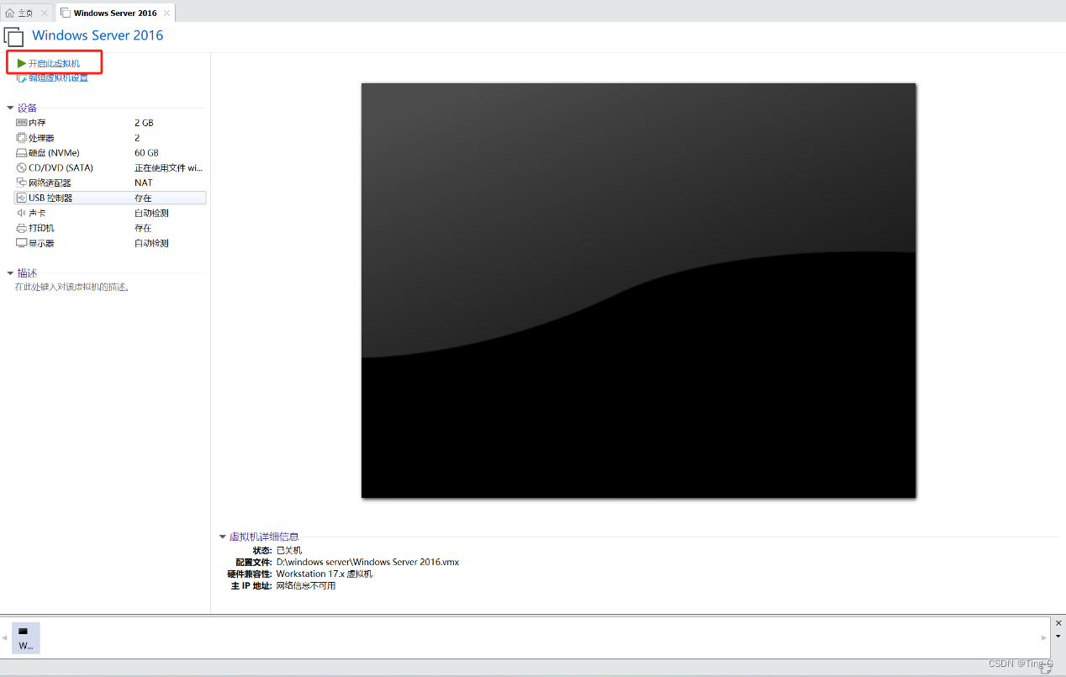Click the 网络适配器 network adapter icon
This screenshot has width=1066, height=677.
pyautogui.click(x=22, y=182)
